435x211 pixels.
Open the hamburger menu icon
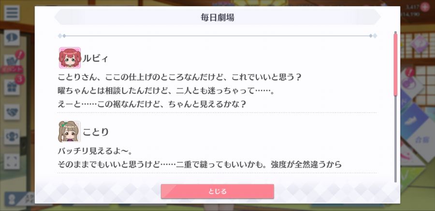(x=12, y=13)
